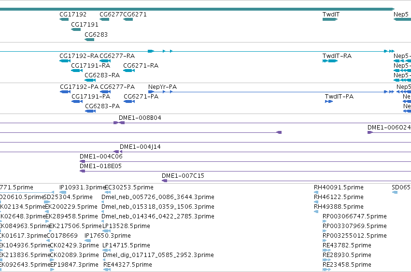
Task: Select EST EK289458.5prime
Action: tap(71, 216)
